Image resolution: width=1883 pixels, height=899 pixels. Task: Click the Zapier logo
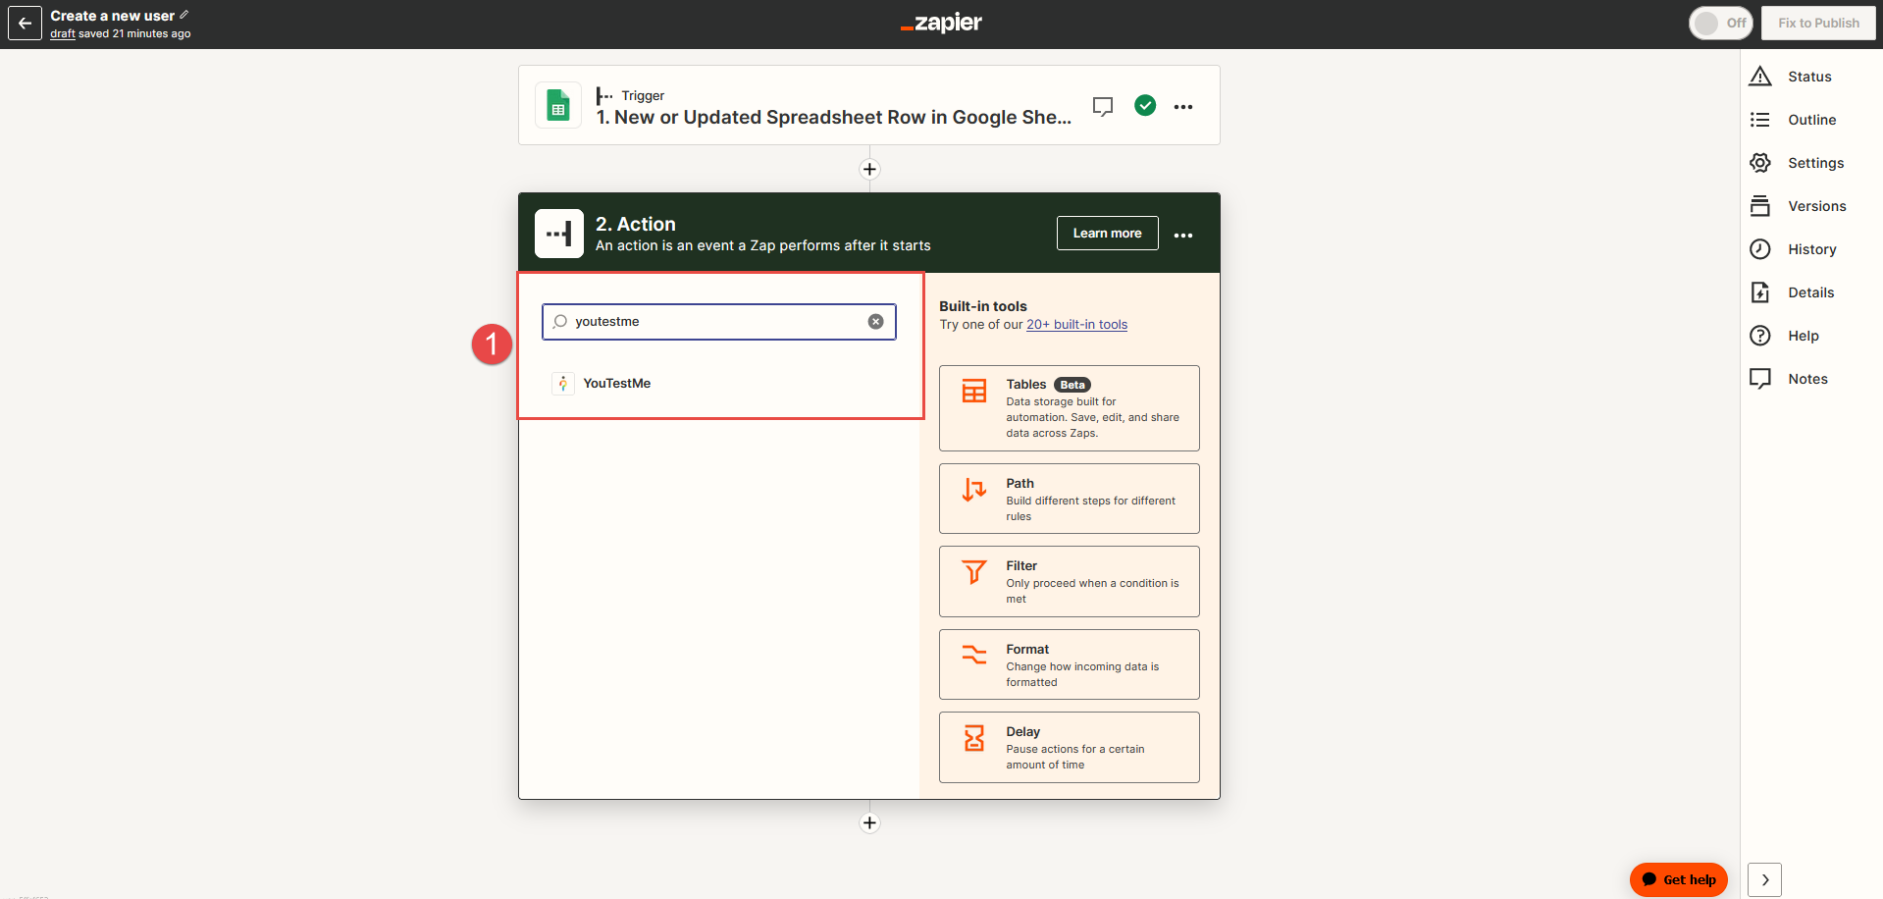tap(941, 23)
